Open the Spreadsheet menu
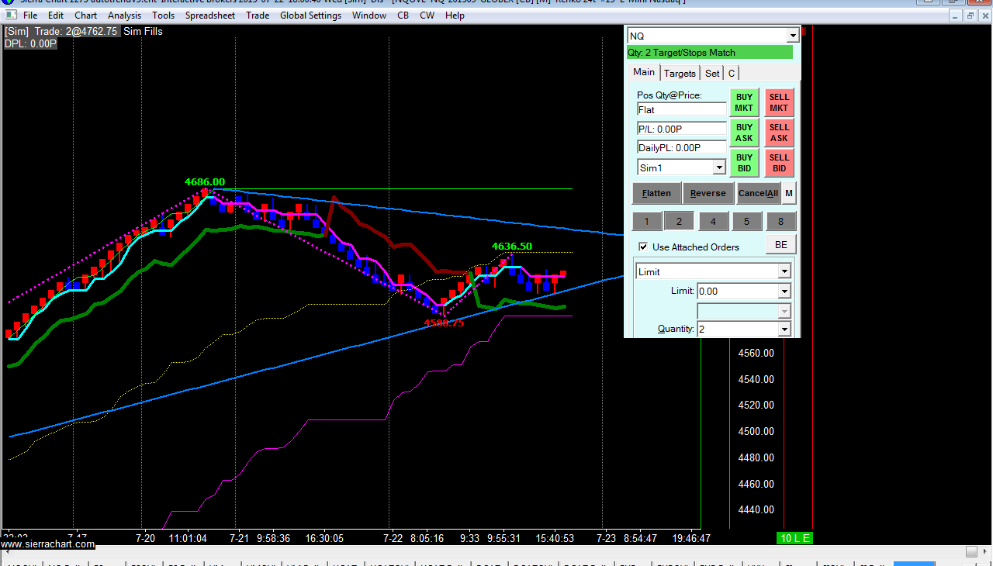Image resolution: width=993 pixels, height=566 pixels. [x=210, y=16]
